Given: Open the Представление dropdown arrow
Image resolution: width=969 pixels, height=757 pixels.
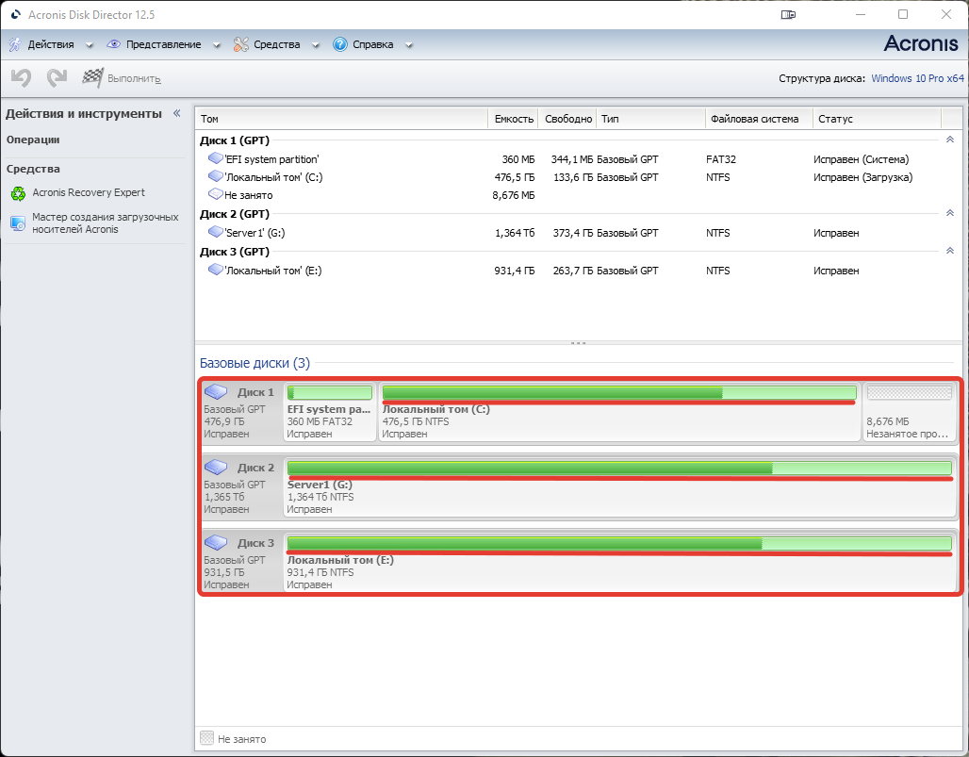Looking at the screenshot, I should pos(216,45).
